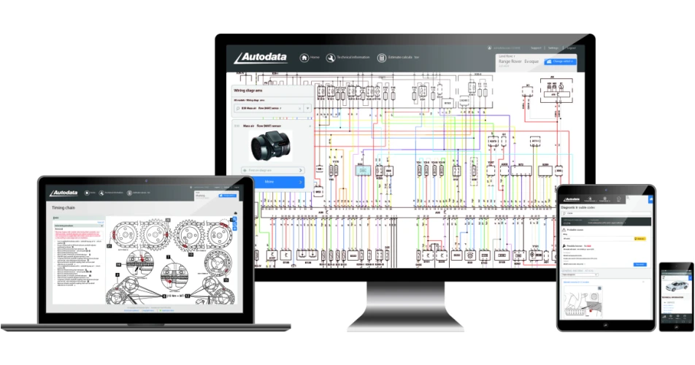Image resolution: width=695 pixels, height=365 pixels.
Task: Click the Find on diagram button
Action: point(272,171)
